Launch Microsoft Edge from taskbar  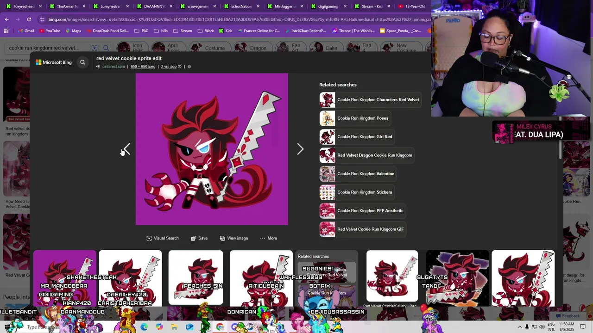point(144,327)
